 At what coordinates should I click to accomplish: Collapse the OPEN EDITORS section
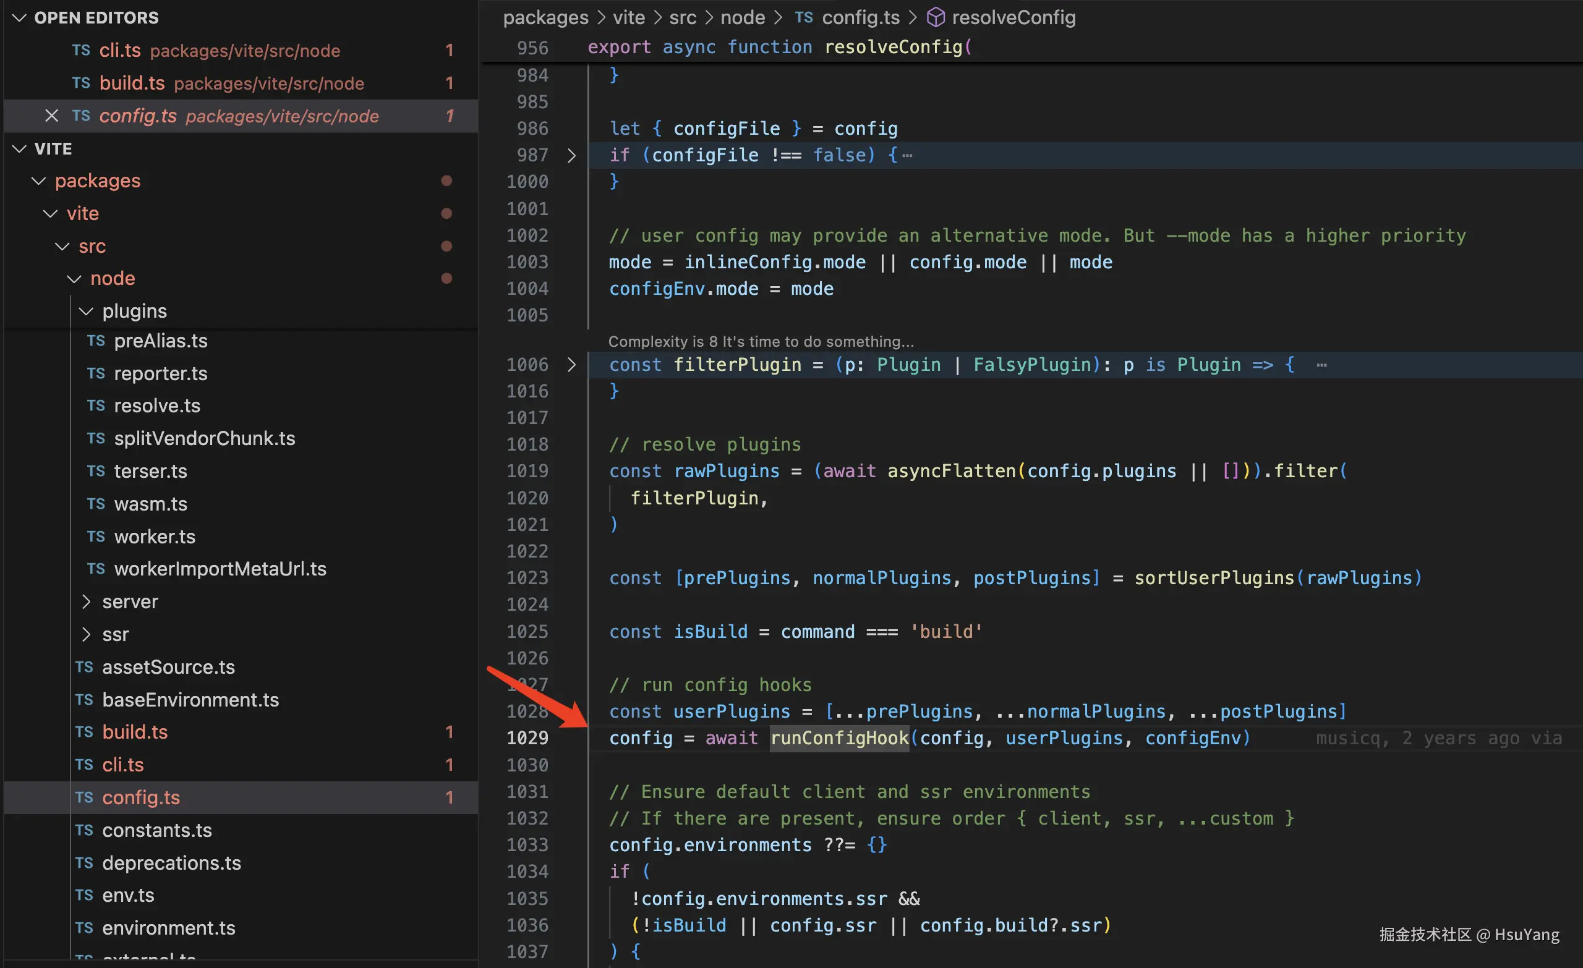pos(19,17)
